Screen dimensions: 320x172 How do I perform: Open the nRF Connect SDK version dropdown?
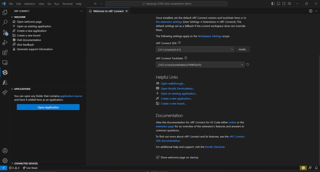[x=195, y=50]
